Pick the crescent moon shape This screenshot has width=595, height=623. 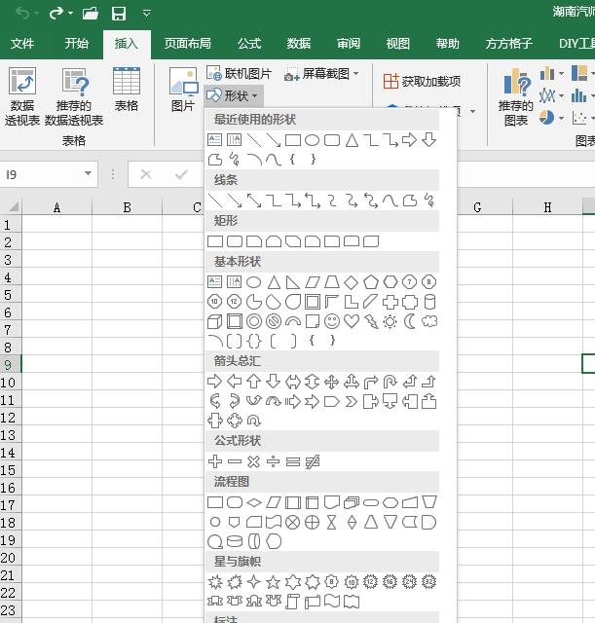[410, 321]
